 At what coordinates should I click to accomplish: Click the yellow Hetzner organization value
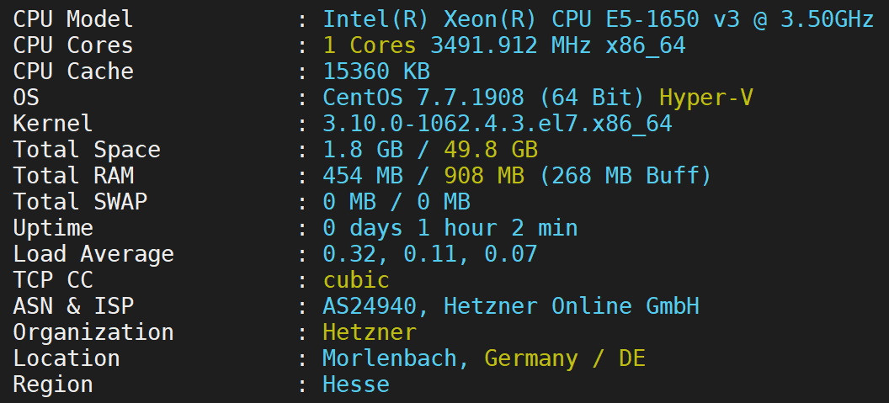pos(369,332)
